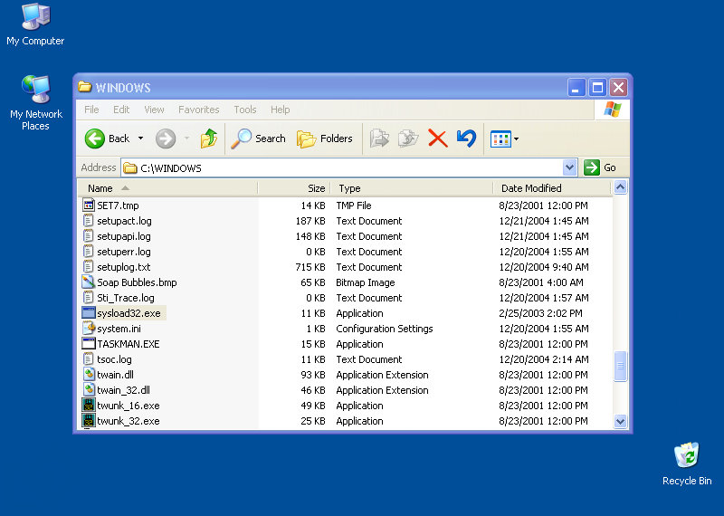This screenshot has width=724, height=516.
Task: Click the Bitmap Image type text
Action: click(x=366, y=282)
